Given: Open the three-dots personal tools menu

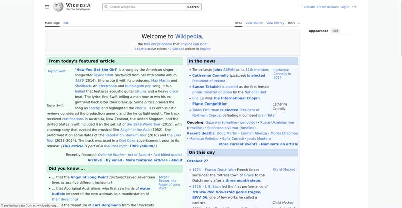Looking at the screenshot, I should [x=354, y=7].
